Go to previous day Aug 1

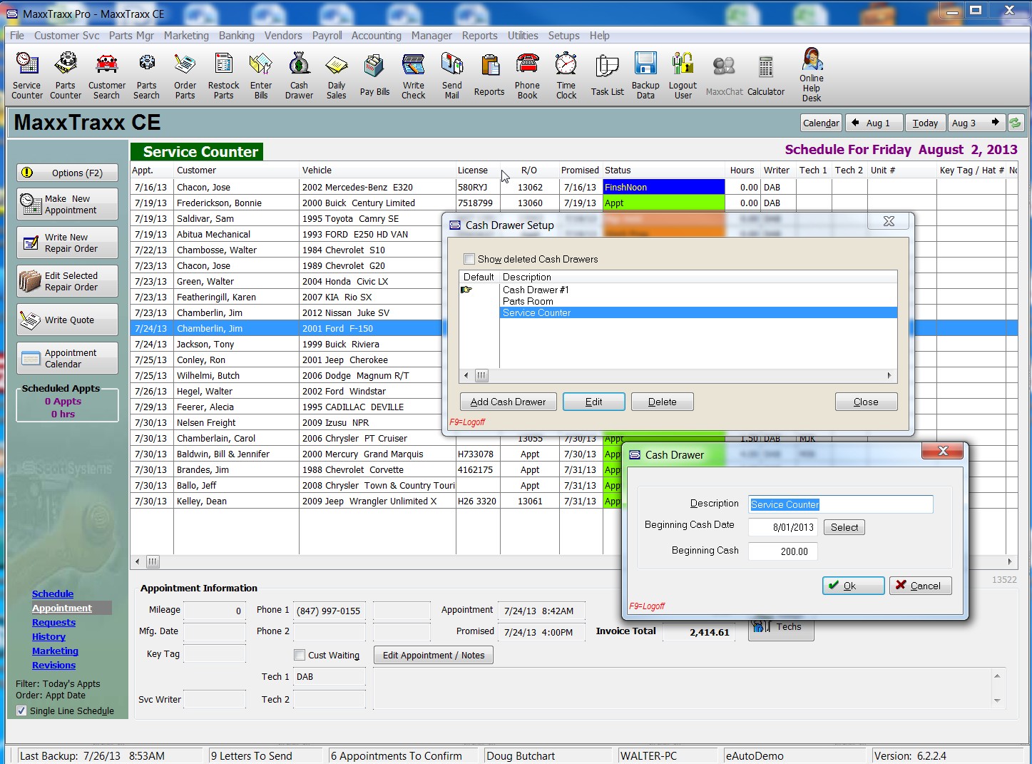(x=874, y=123)
